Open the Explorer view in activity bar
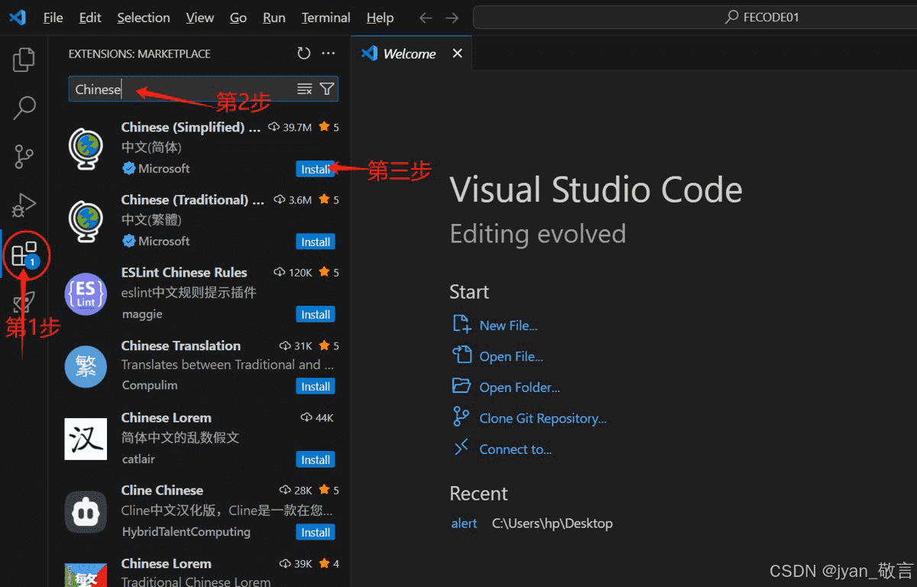 24,60
